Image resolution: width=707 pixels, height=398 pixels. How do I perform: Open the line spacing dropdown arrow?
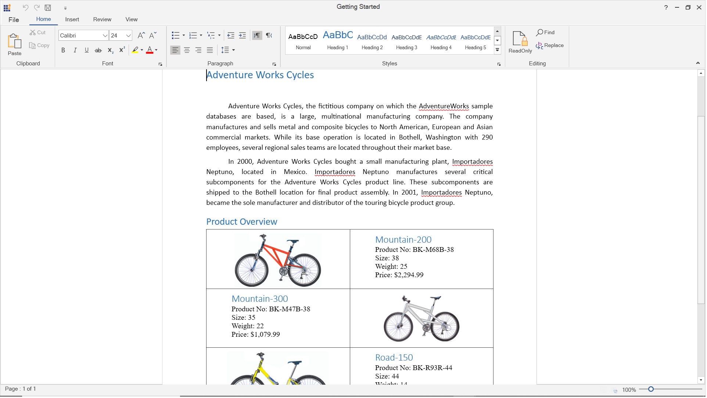click(x=234, y=50)
